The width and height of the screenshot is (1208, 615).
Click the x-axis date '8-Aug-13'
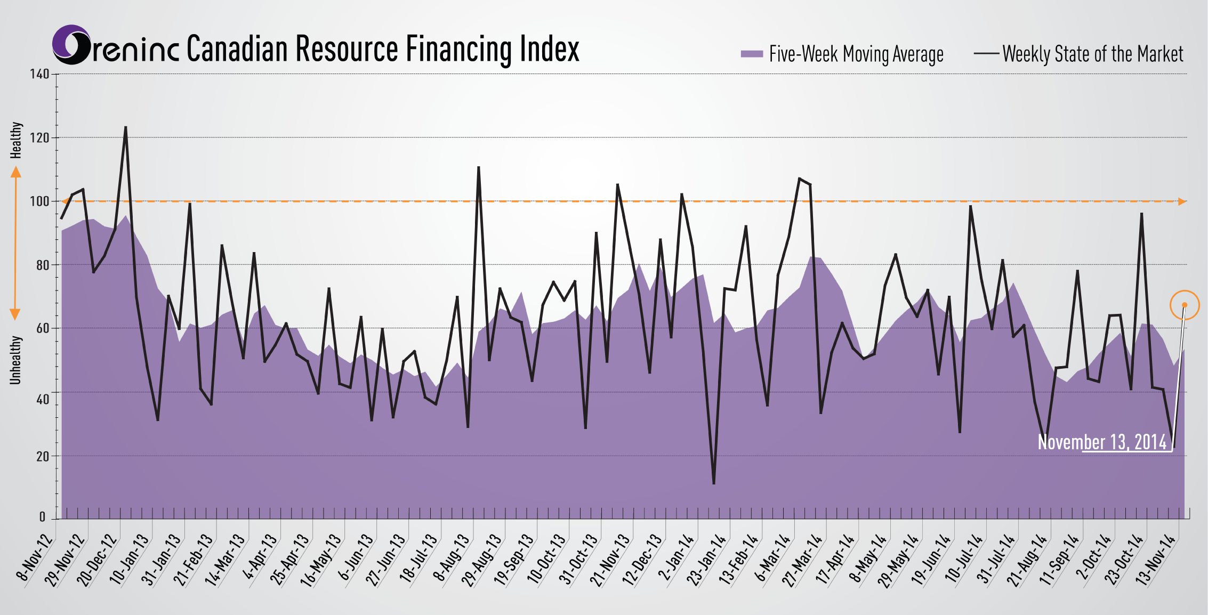pos(452,556)
